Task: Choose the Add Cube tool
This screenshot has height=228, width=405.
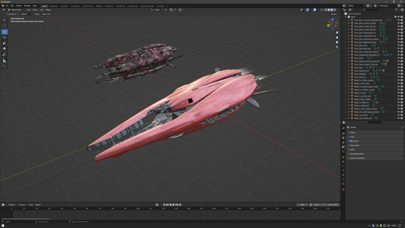Action: (4, 66)
